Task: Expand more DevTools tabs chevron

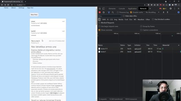Action: coord(150,9)
